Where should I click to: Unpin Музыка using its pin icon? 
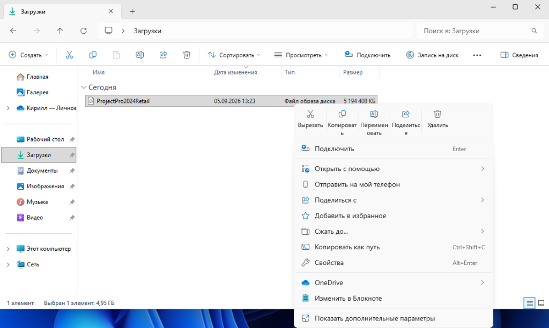point(72,202)
